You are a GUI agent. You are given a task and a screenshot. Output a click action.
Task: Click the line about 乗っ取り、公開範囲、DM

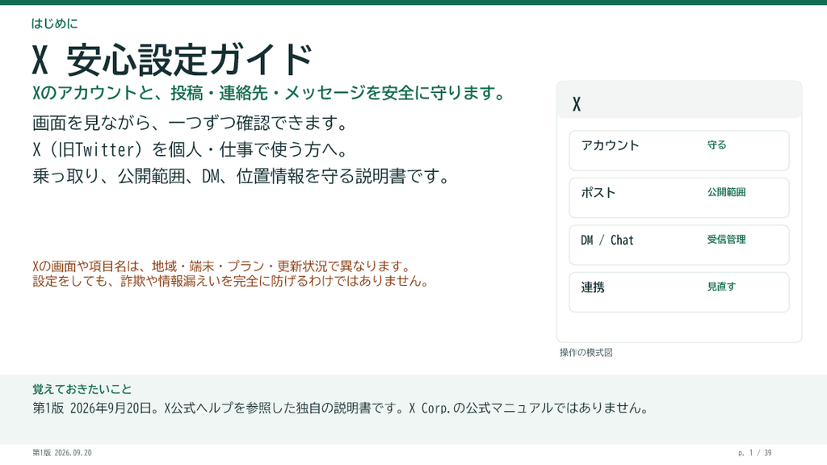(241, 176)
